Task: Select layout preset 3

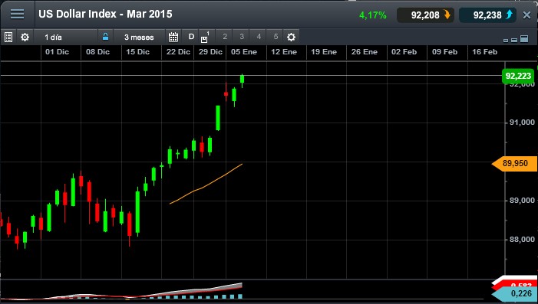Action: point(242,37)
